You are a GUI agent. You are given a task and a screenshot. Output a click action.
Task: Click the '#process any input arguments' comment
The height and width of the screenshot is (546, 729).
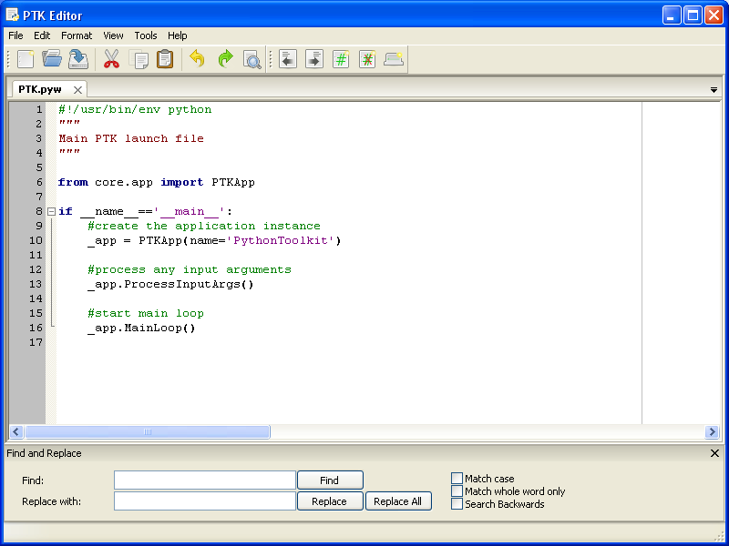[190, 269]
